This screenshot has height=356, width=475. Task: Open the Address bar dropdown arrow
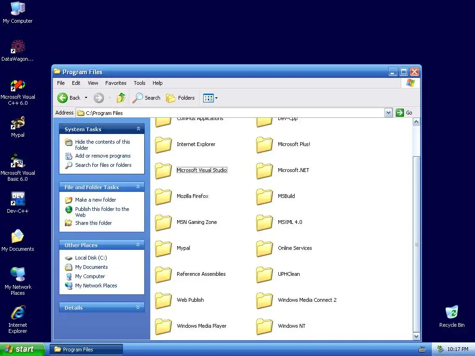coord(388,113)
